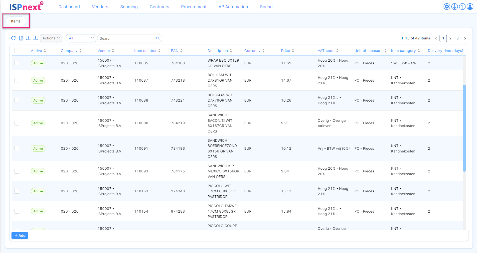Check the row for item 110085
This screenshot has width=477, height=253.
coord(17,63)
